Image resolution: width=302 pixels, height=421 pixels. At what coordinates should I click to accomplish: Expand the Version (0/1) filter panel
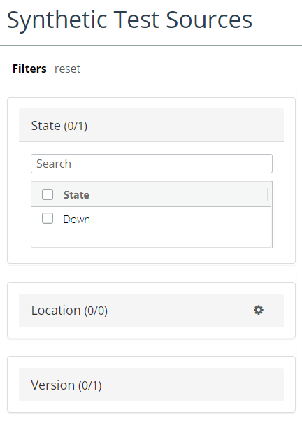151,384
